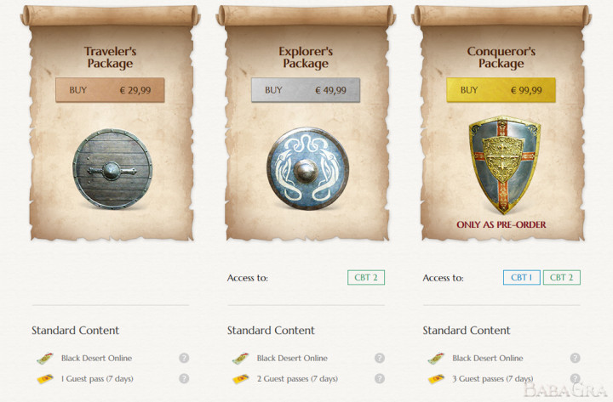Open help for Black Desert Online in Explorer's column
This screenshot has height=402, width=613.
pos(379,358)
